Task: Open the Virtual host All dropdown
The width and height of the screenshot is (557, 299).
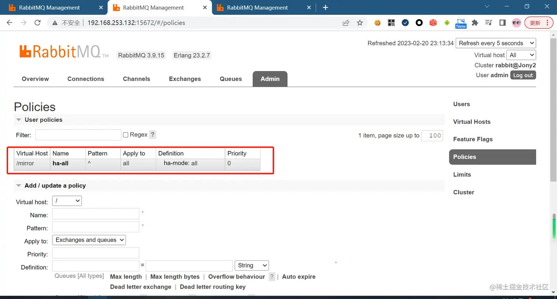Action: (521, 55)
